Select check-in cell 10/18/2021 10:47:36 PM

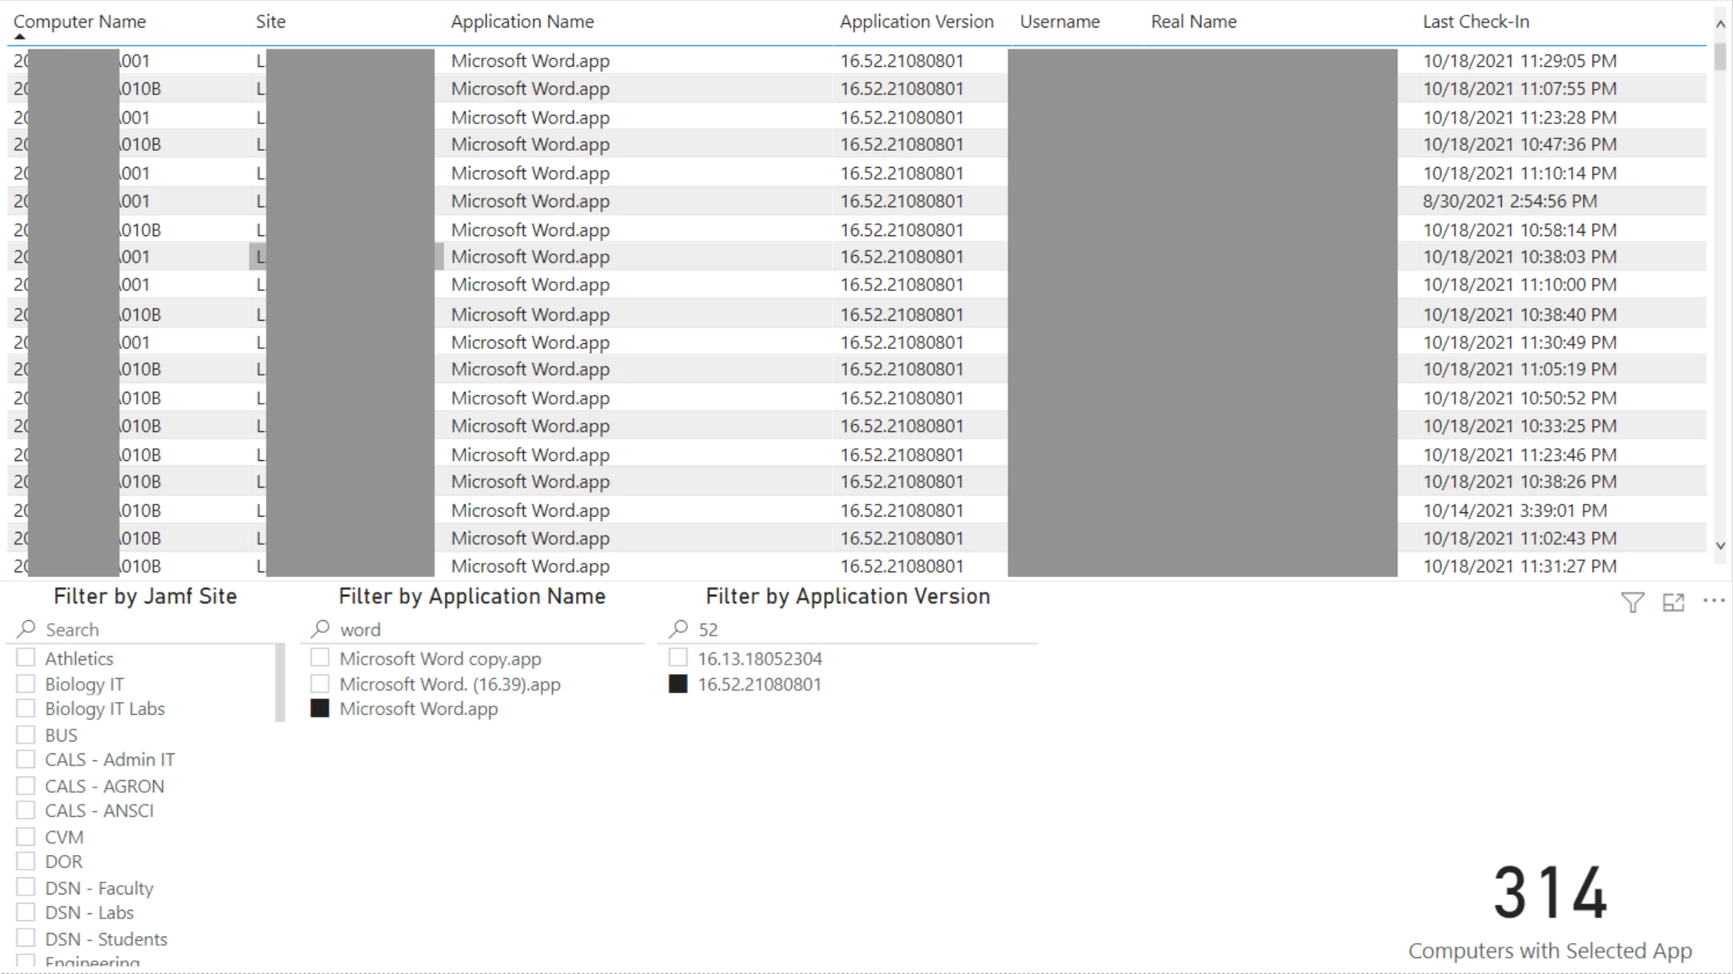[x=1519, y=144]
